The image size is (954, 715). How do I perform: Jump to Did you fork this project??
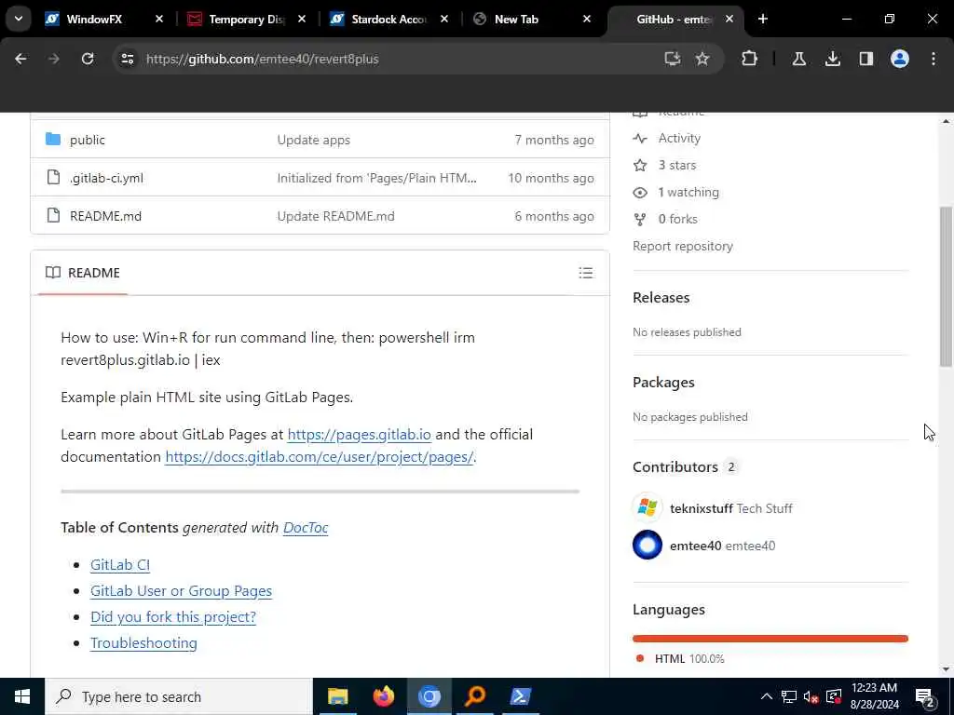point(172,617)
